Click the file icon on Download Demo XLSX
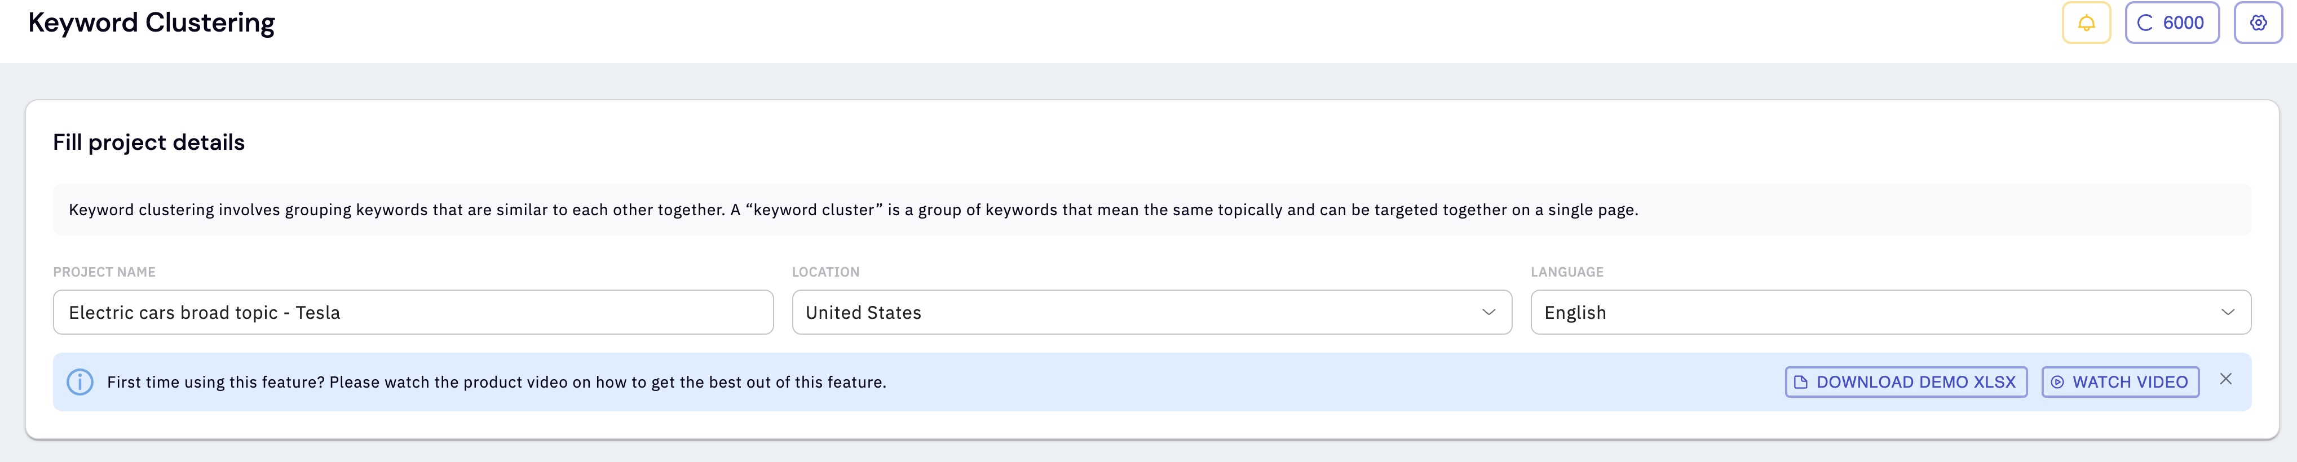The width and height of the screenshot is (2297, 462). click(1800, 382)
